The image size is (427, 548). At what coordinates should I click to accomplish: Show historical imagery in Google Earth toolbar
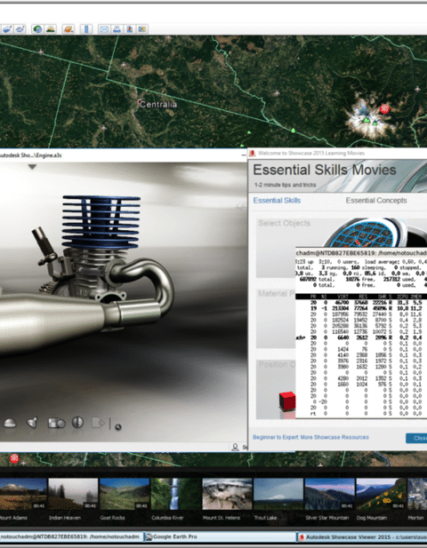click(37, 29)
